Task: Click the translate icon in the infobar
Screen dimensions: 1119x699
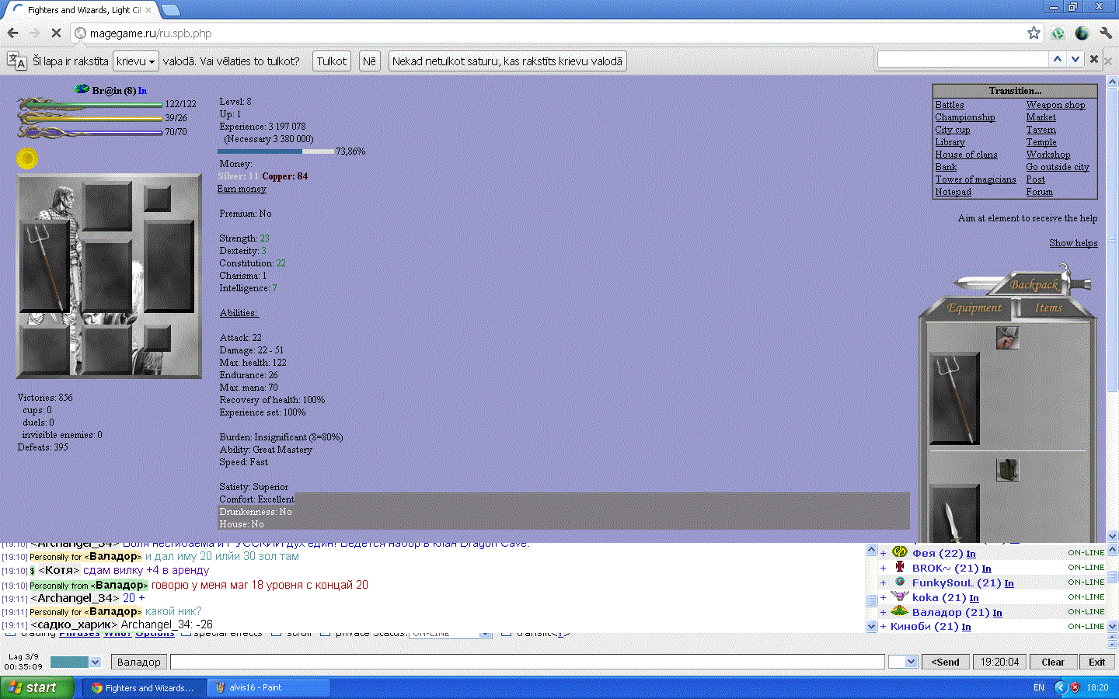Action: point(16,61)
